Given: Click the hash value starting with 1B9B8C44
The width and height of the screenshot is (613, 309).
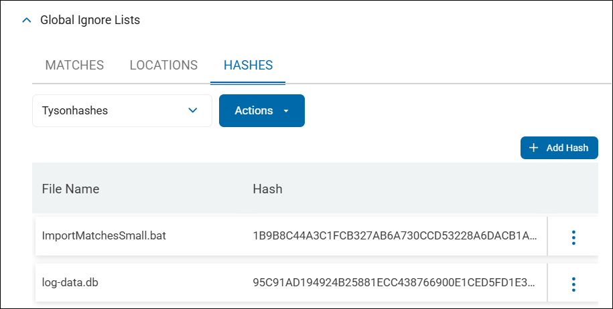Looking at the screenshot, I should click(395, 236).
